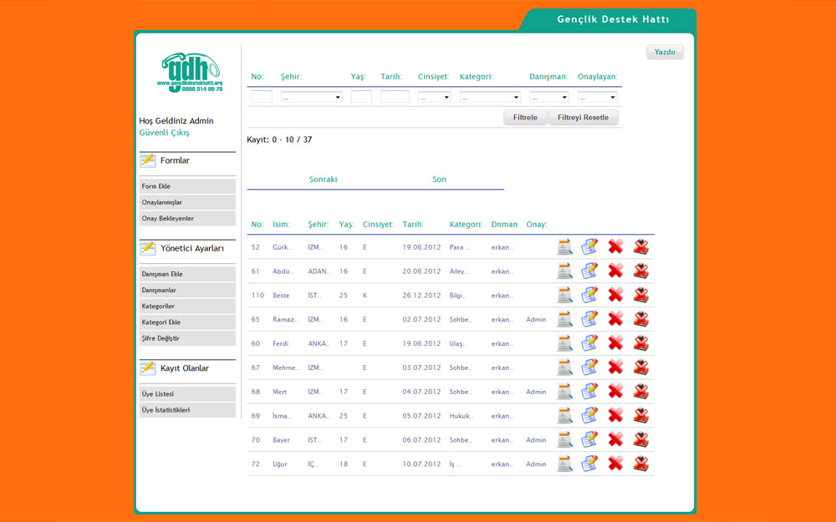Click the Filtreyi Resetle button
The width and height of the screenshot is (836, 522).
point(584,118)
